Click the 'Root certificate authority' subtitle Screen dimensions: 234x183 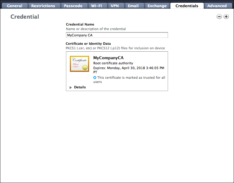click(113, 63)
